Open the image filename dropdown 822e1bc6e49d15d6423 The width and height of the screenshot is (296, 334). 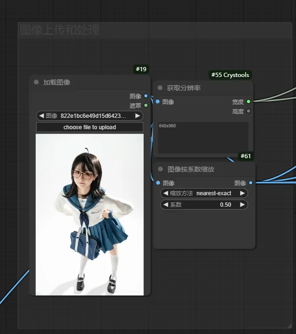(89, 115)
